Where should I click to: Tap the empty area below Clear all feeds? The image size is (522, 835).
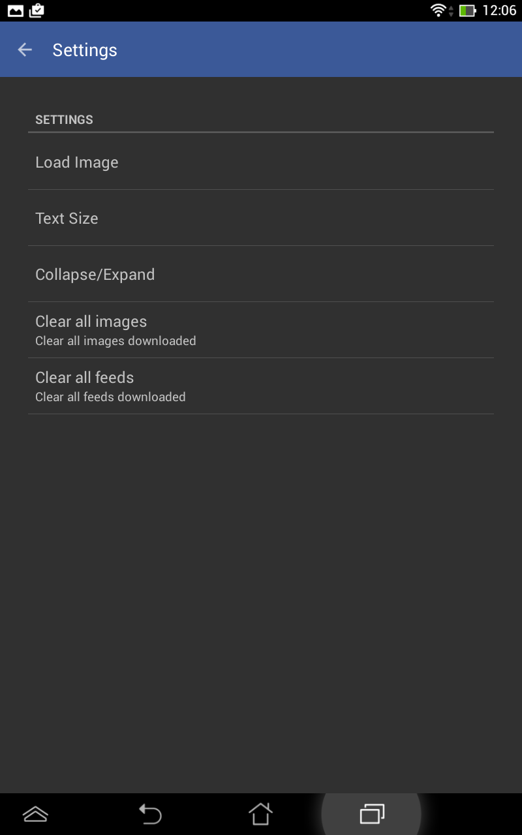pos(261,587)
